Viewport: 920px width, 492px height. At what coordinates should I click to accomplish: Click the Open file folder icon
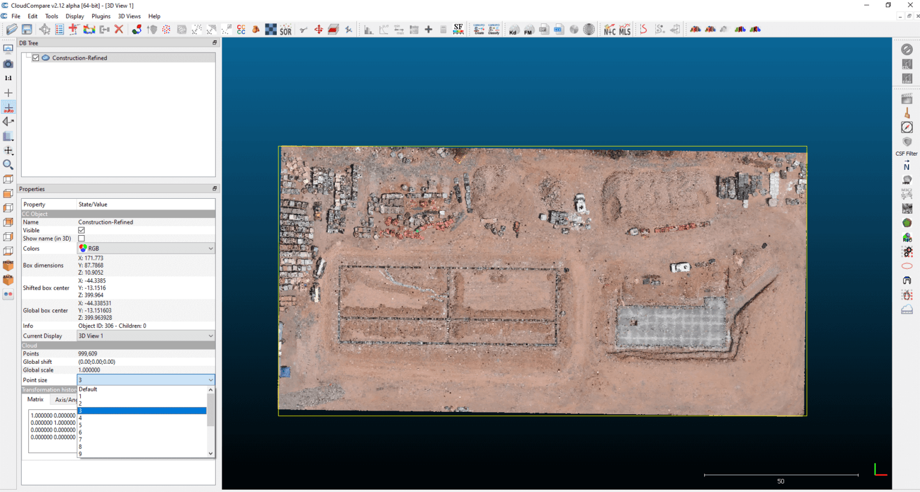pos(11,29)
